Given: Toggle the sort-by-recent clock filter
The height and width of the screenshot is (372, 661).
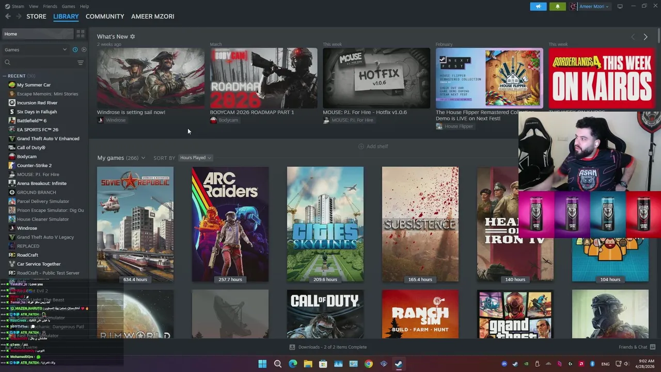Looking at the screenshot, I should point(75,50).
